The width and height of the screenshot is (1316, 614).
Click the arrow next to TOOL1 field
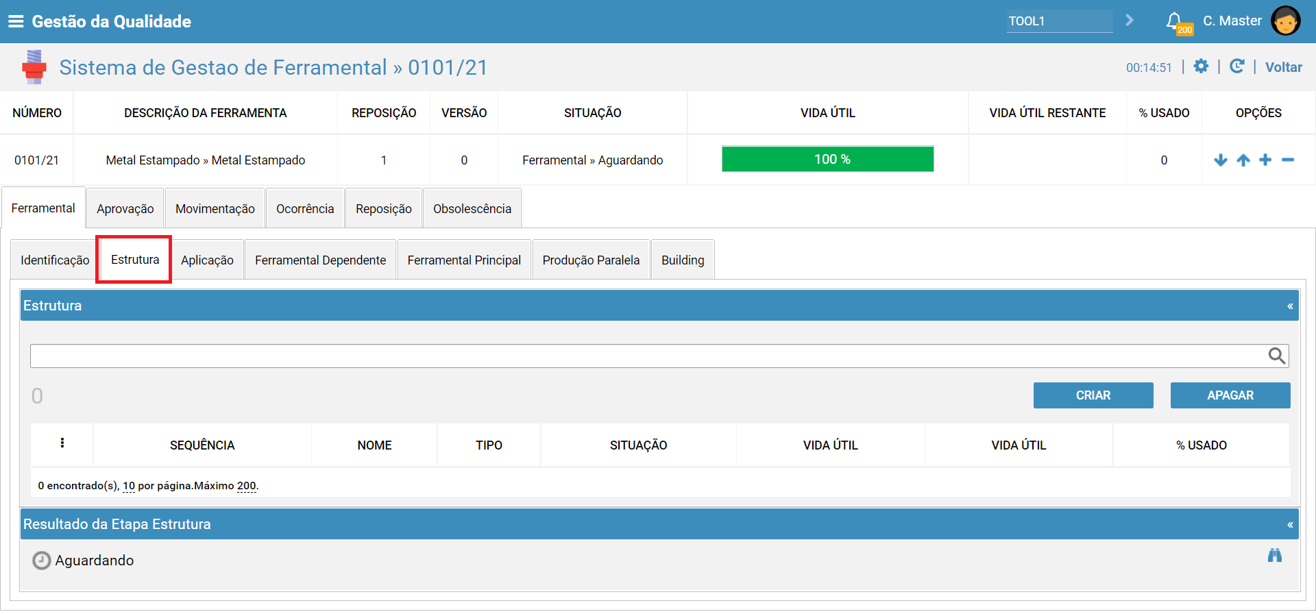[x=1130, y=21]
